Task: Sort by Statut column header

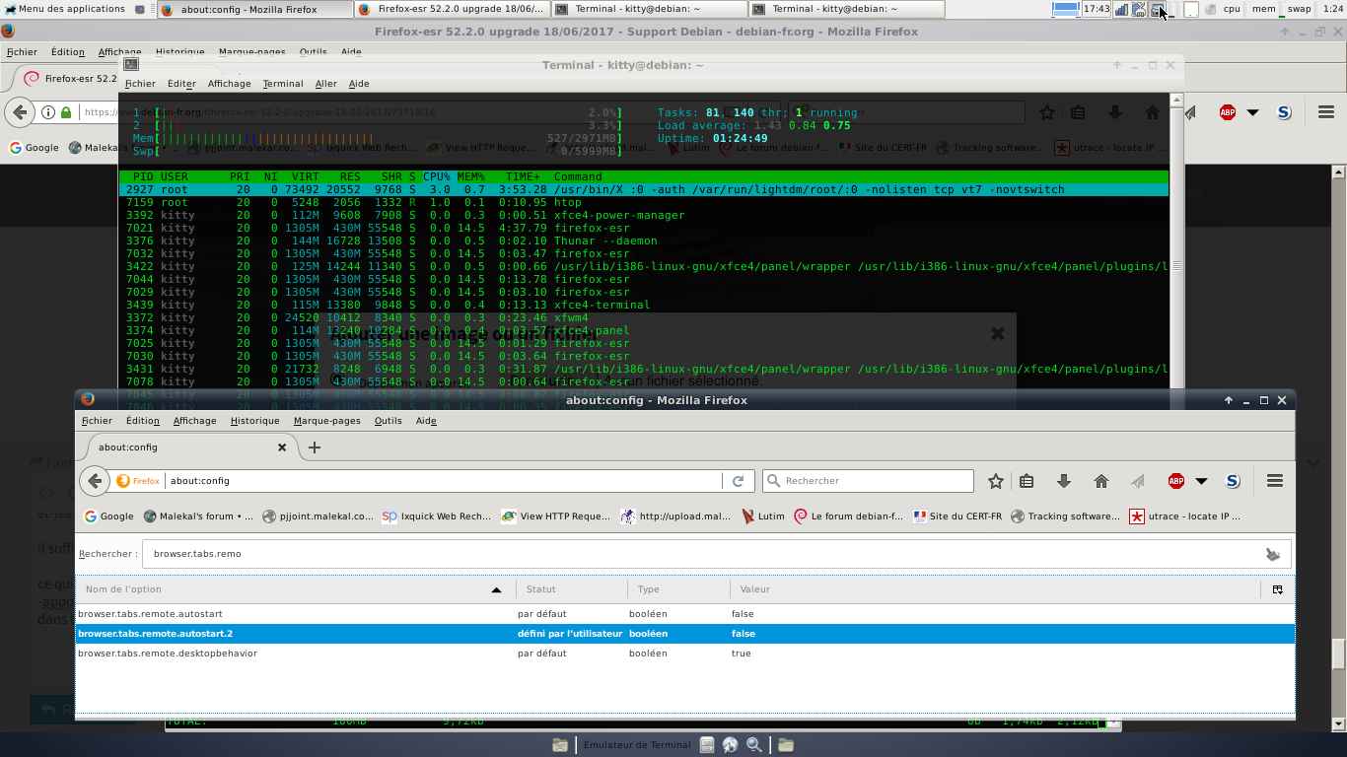Action: [571, 589]
